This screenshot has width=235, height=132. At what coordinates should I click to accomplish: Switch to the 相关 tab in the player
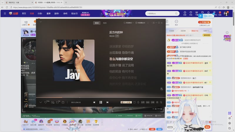[x=105, y=23]
